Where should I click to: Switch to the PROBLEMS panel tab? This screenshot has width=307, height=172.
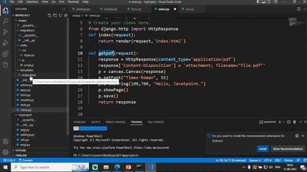point(80,122)
